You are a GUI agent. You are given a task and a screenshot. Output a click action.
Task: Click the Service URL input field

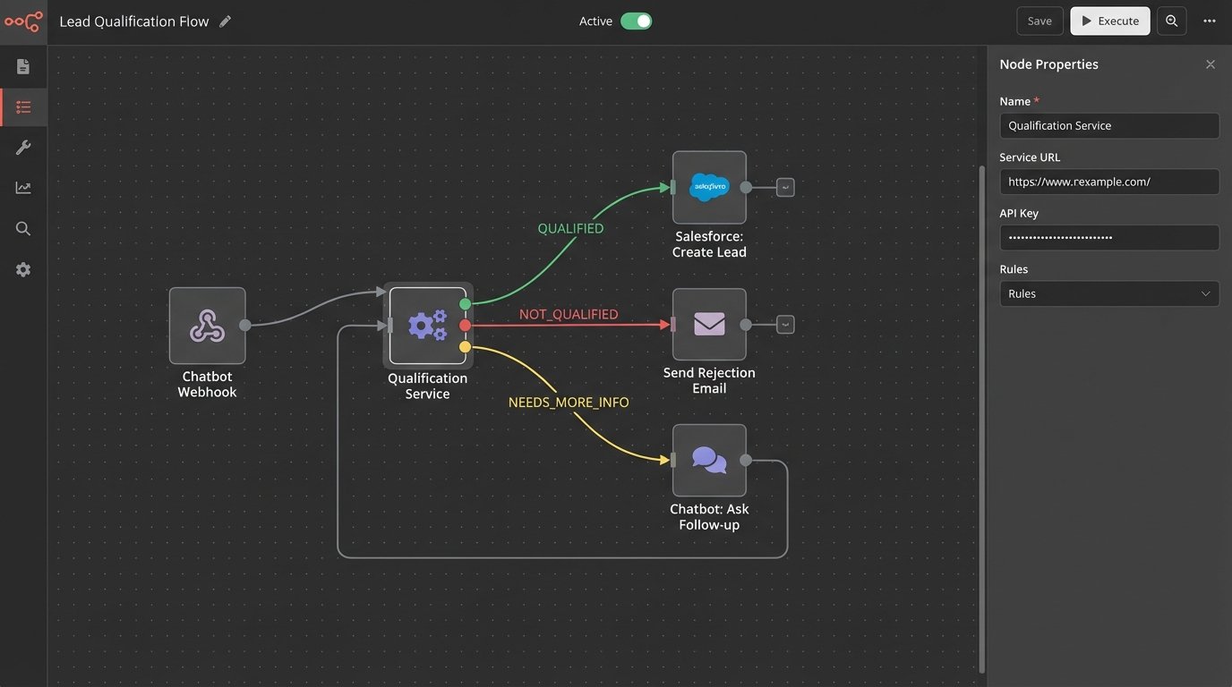coord(1109,182)
